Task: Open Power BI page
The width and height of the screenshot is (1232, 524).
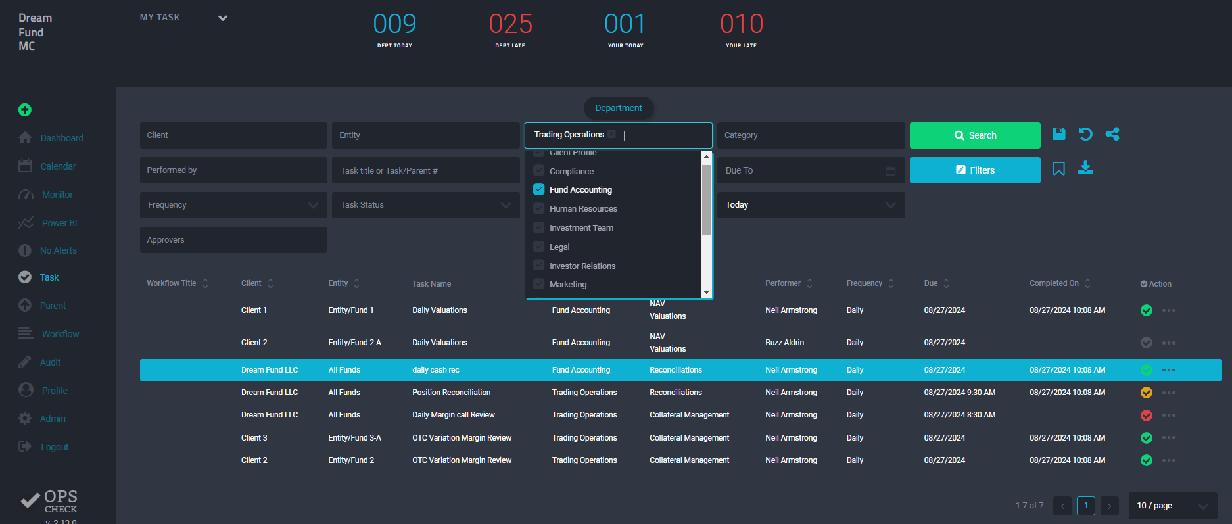Action: click(48, 223)
